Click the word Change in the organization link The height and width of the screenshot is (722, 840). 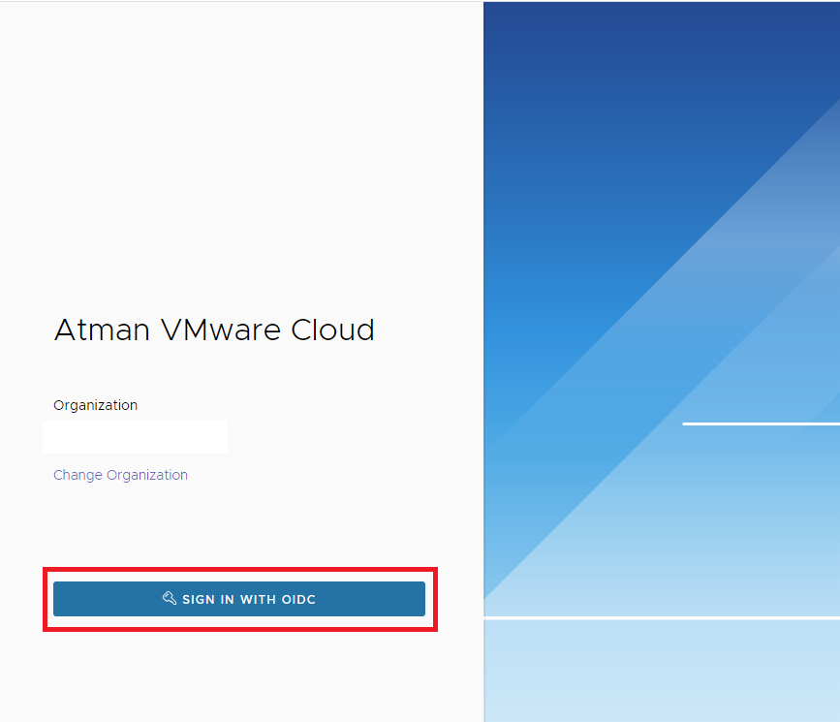[78, 475]
